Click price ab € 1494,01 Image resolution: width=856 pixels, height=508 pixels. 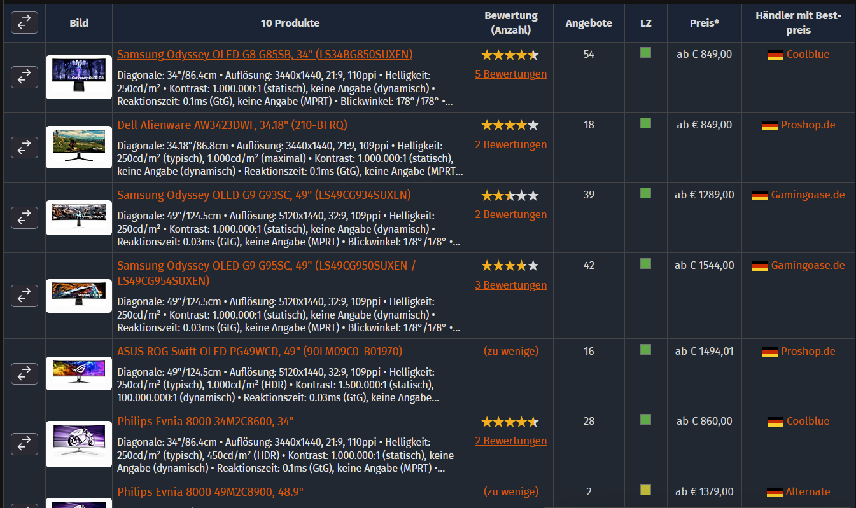click(x=705, y=351)
